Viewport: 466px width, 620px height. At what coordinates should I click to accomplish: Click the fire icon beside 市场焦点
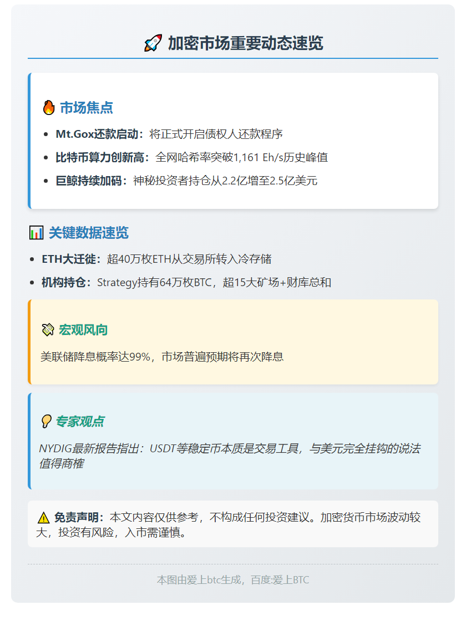tap(49, 108)
